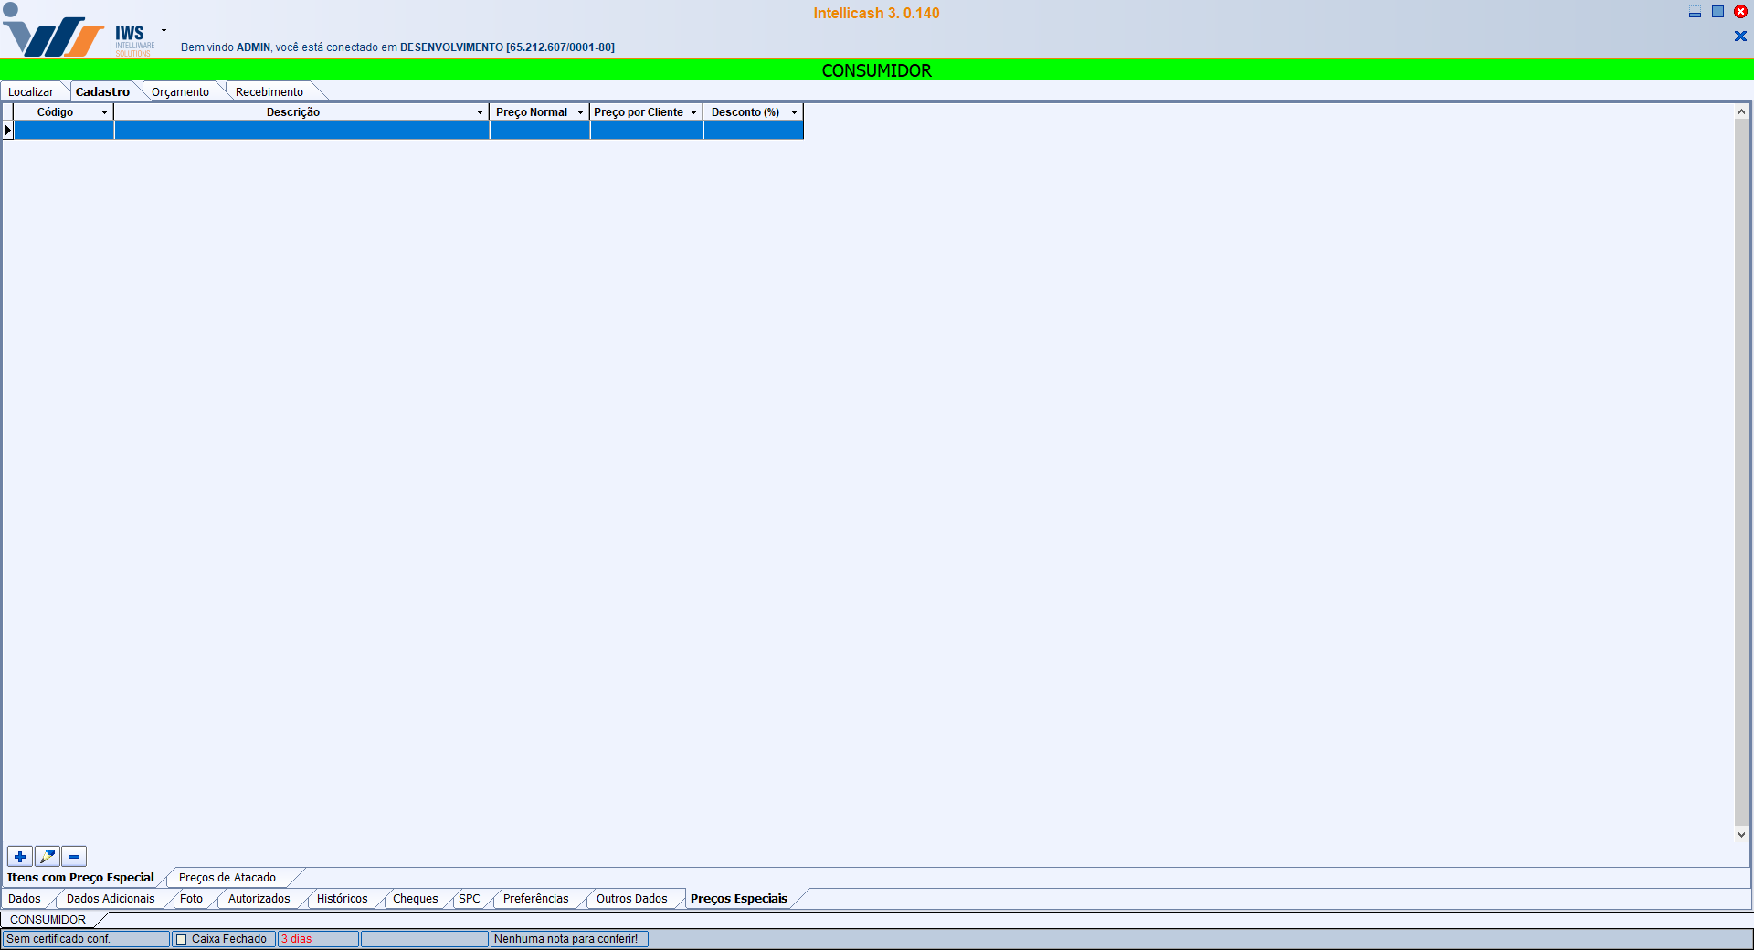Switch to the Localizar tab

click(31, 92)
